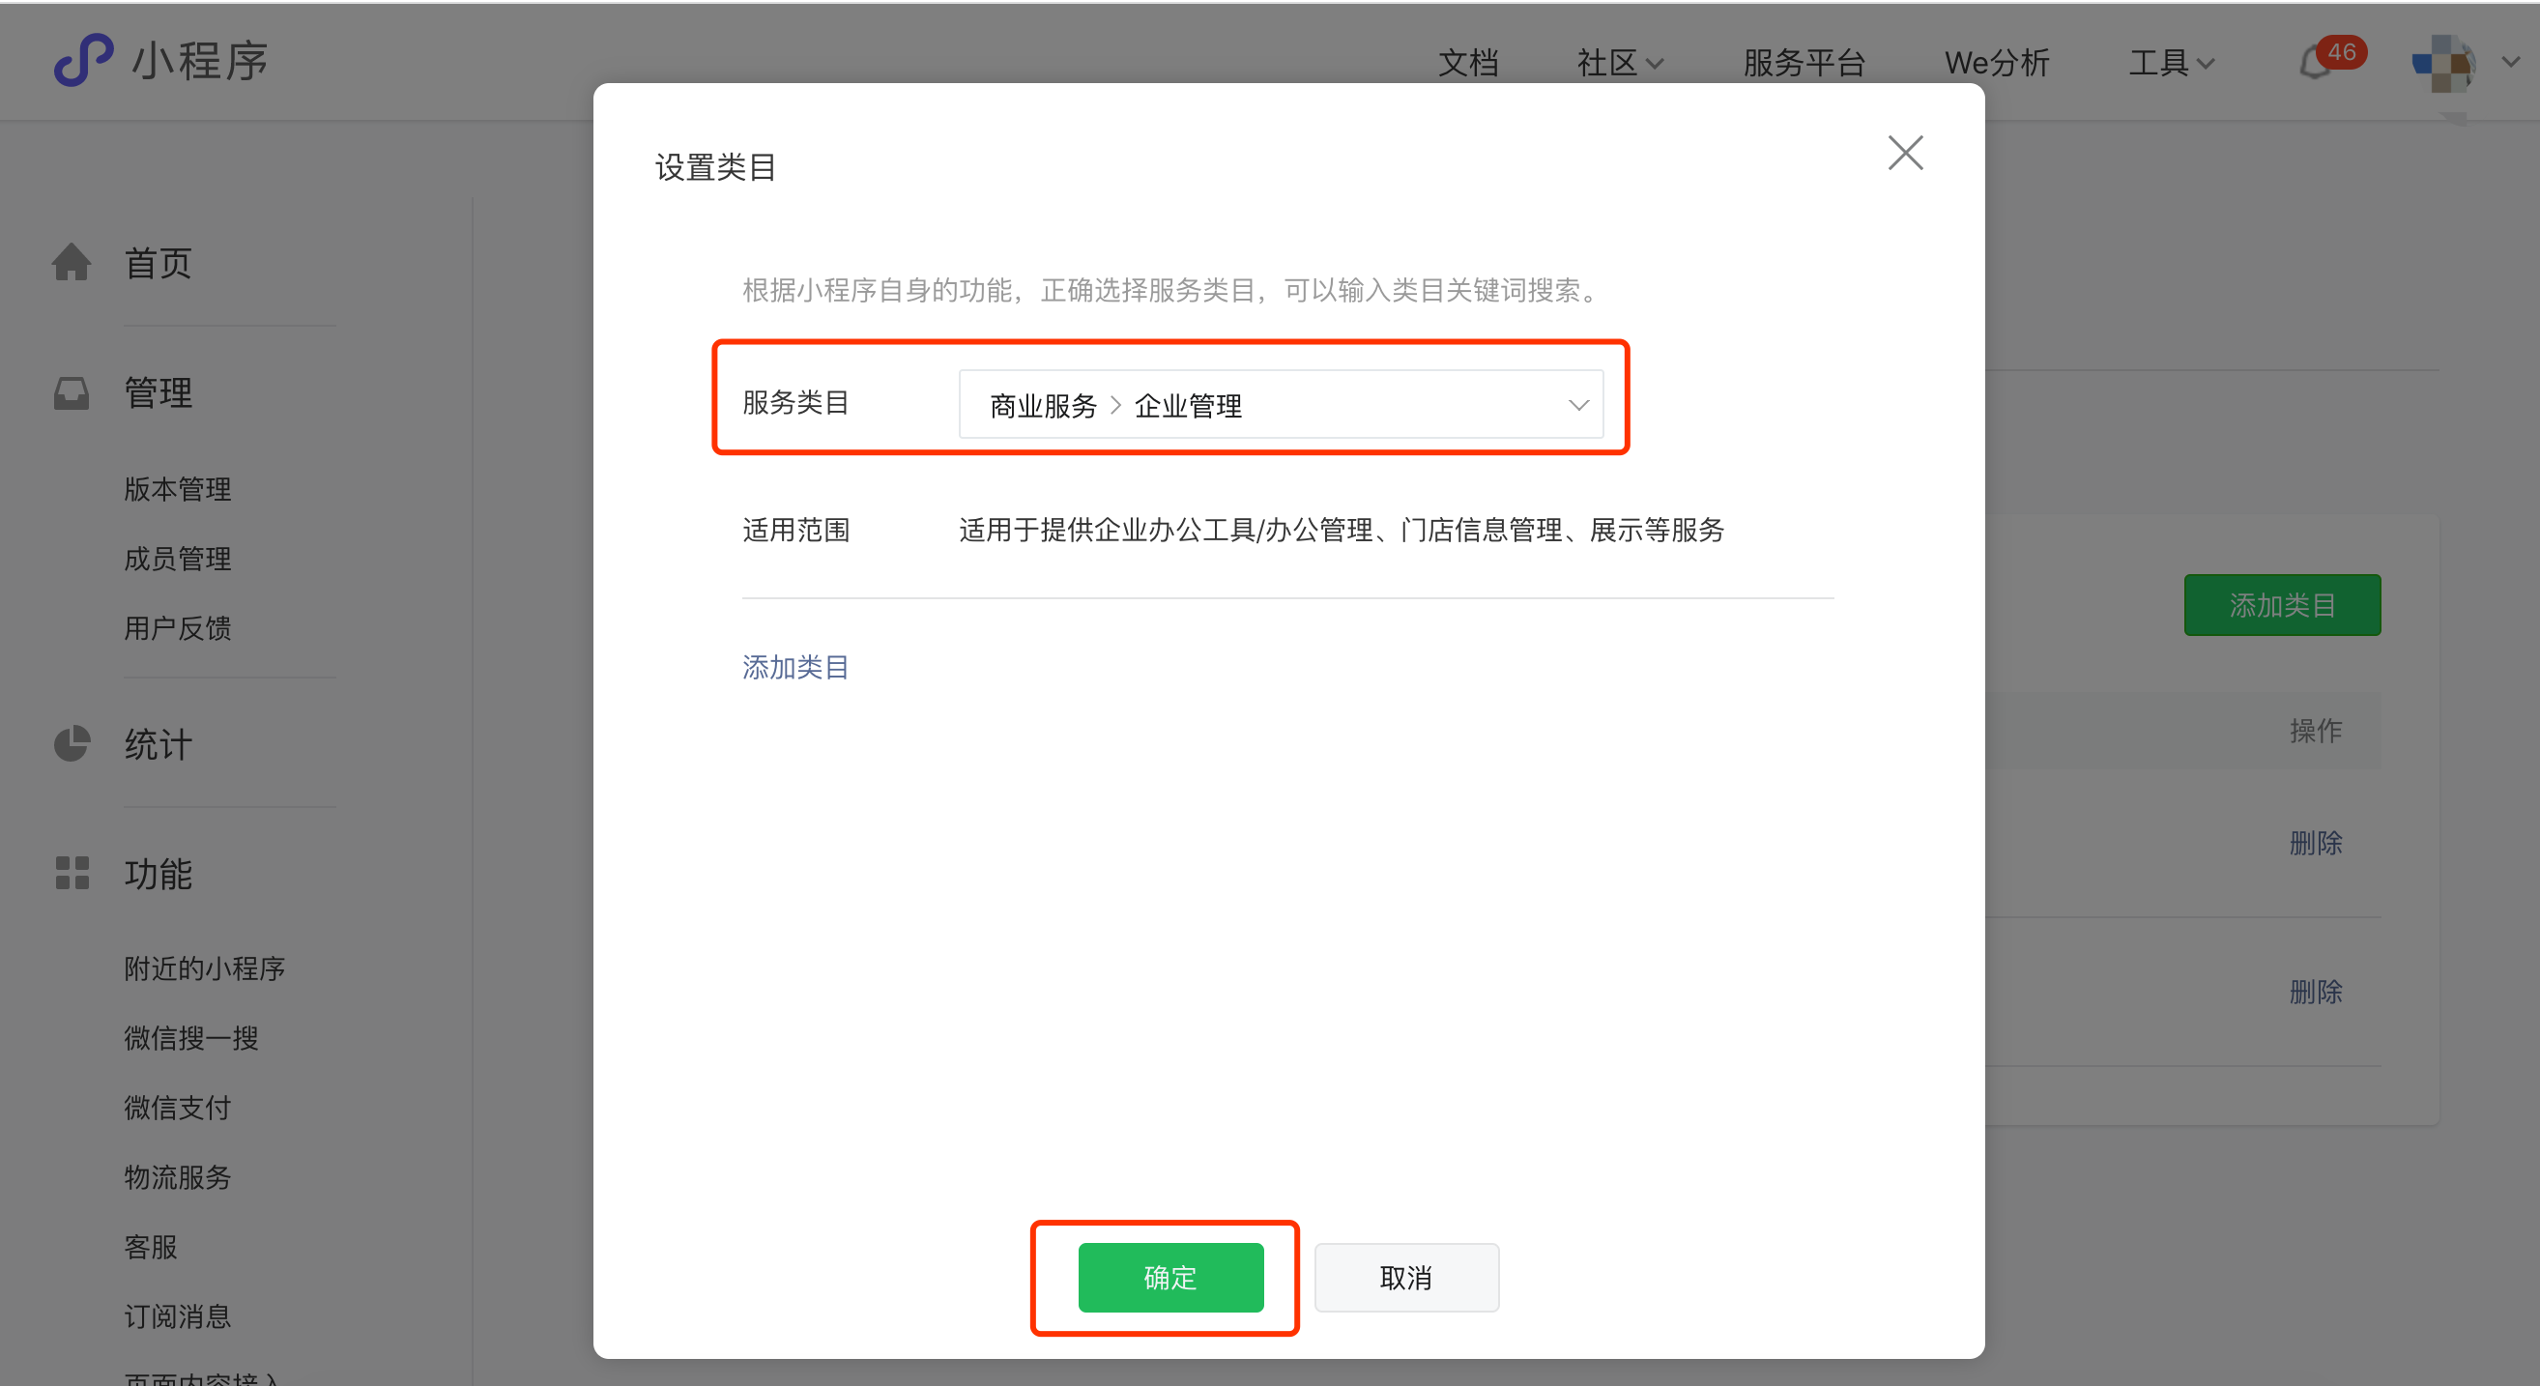Select the 首页 home icon in sidebar
This screenshot has height=1386, width=2540.
71,261
